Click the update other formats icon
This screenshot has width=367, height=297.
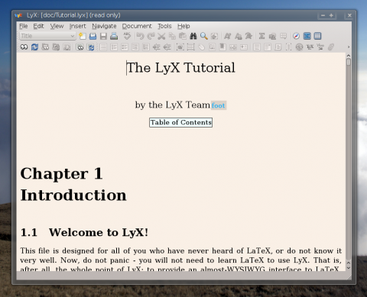[90, 47]
